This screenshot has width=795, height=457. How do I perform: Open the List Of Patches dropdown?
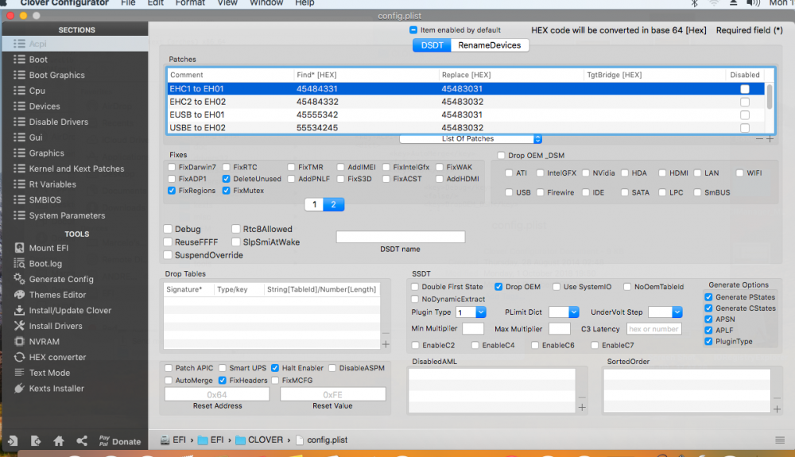(471, 139)
